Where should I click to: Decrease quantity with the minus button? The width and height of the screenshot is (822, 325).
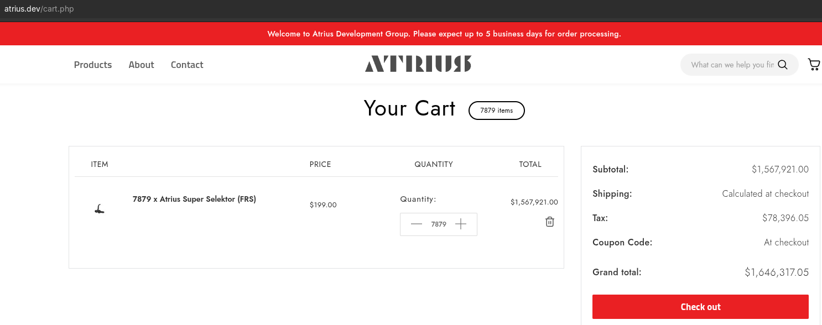click(x=417, y=224)
